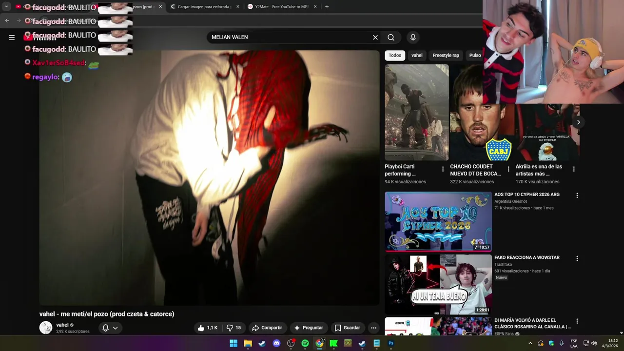
Task: Open the Notepad icon in the taskbar
Action: click(376, 343)
